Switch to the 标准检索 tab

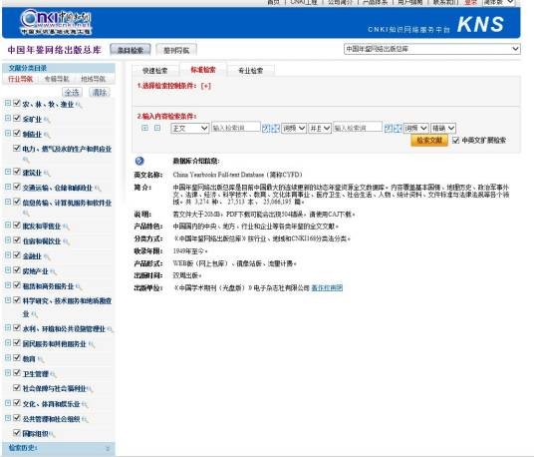pyautogui.click(x=203, y=70)
